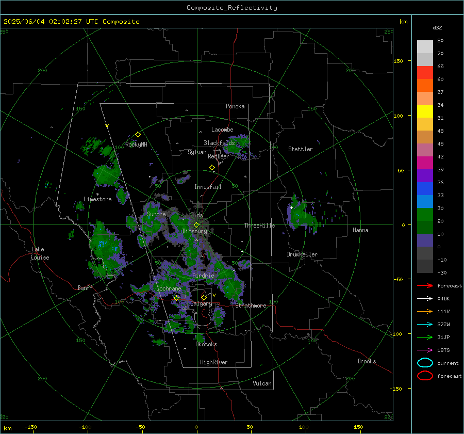Screen dimensions: 464x434
Task: Click the Limestone label
Action: pos(97,199)
